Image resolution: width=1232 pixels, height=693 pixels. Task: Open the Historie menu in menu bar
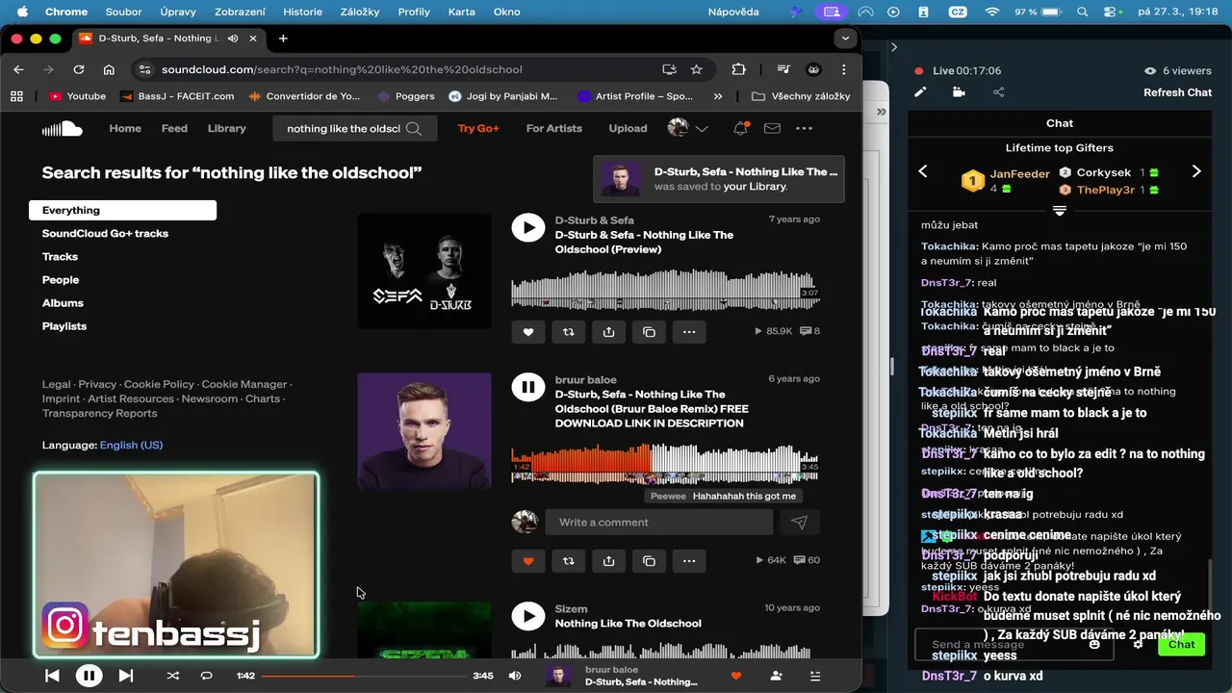point(303,12)
